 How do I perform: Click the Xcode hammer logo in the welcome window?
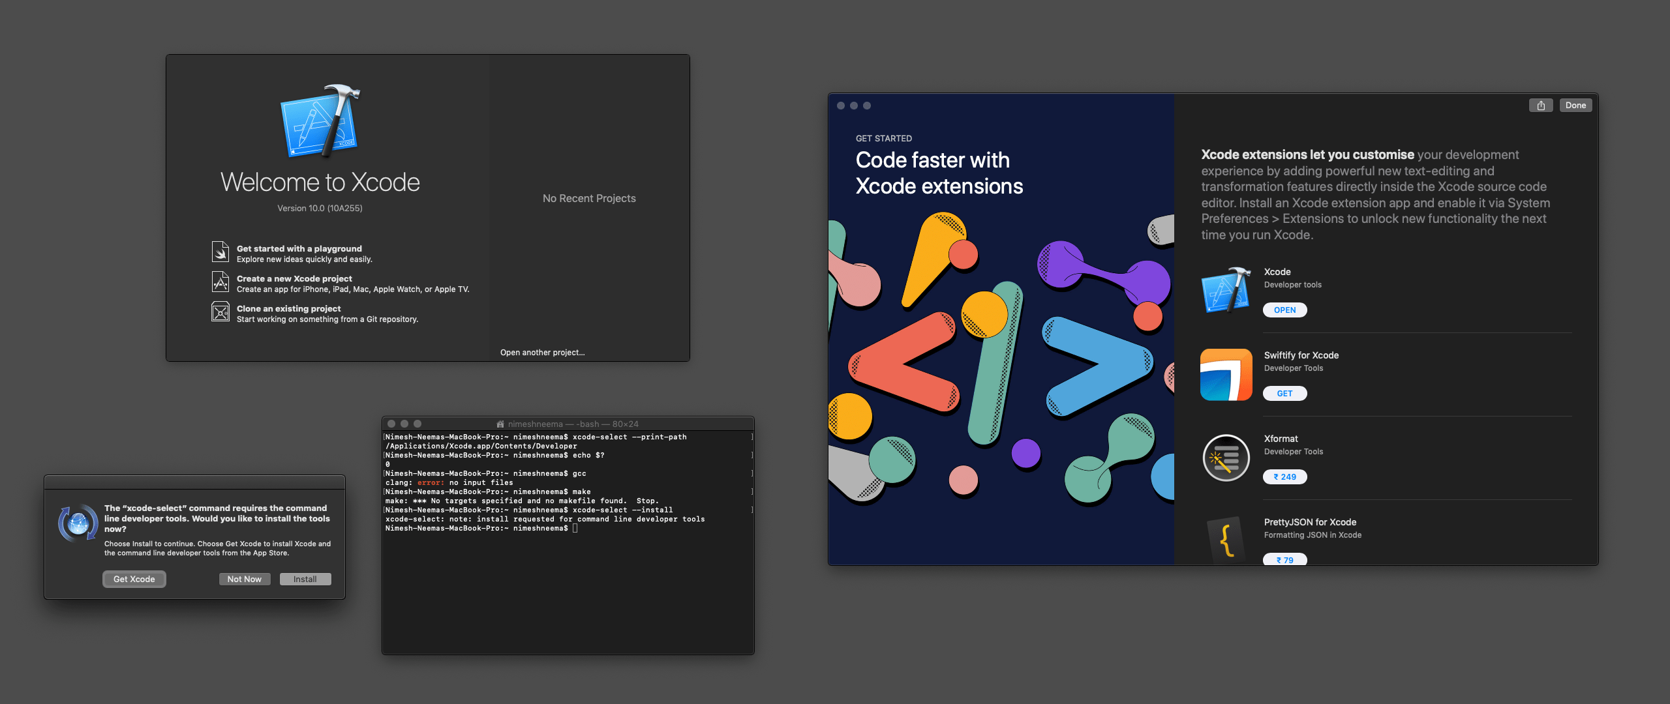[320, 121]
